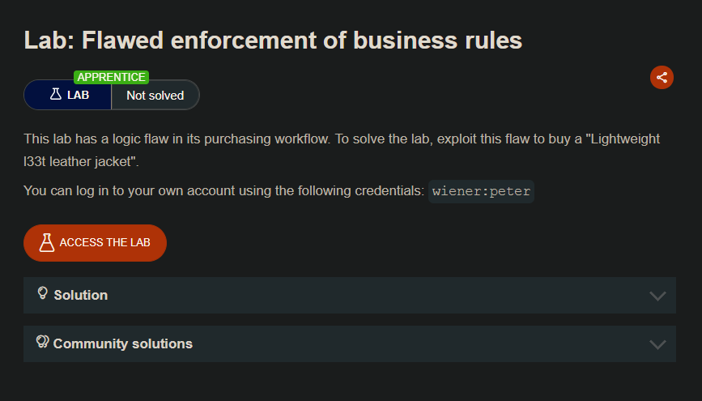Click the wiener:peter credentials code text
702x401 pixels.
[x=481, y=191]
